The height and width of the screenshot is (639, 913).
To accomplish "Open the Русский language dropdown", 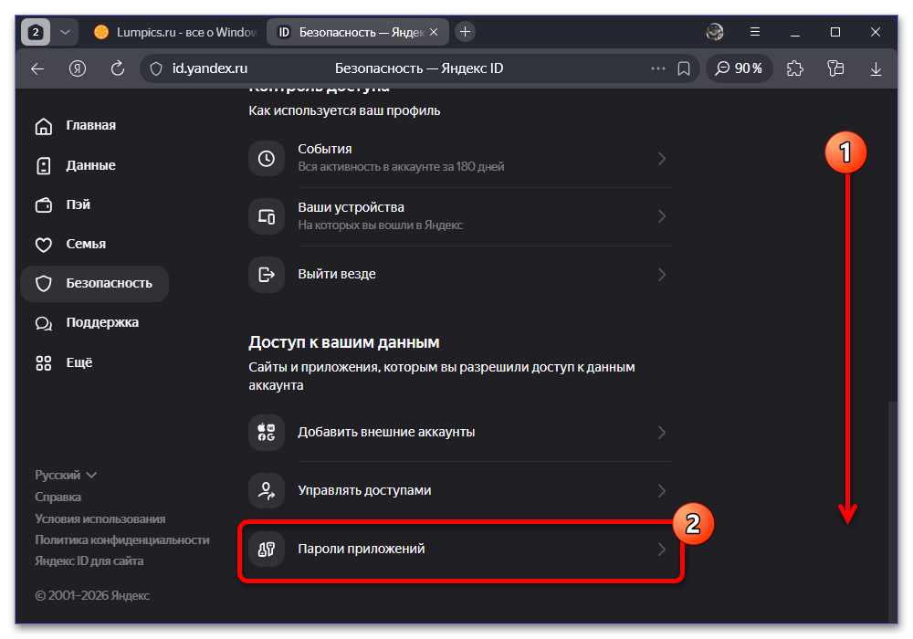I will (x=65, y=475).
